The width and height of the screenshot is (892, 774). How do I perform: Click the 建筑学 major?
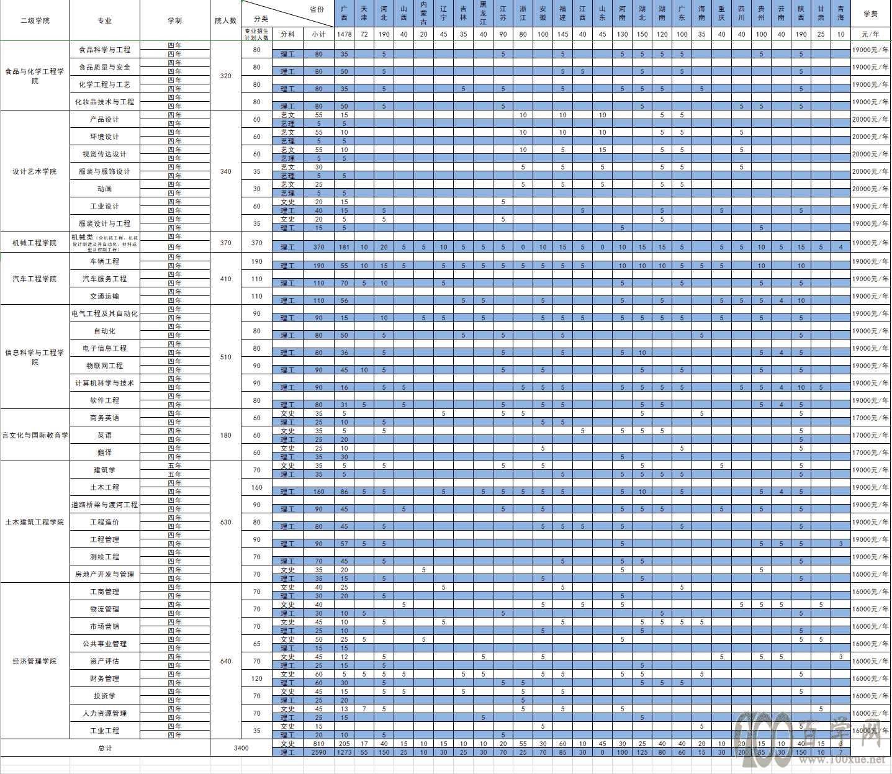coord(105,470)
